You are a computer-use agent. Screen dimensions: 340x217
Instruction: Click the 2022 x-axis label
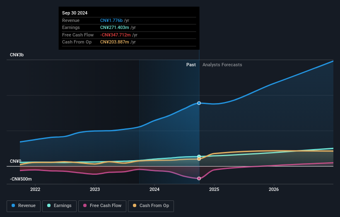coord(35,189)
